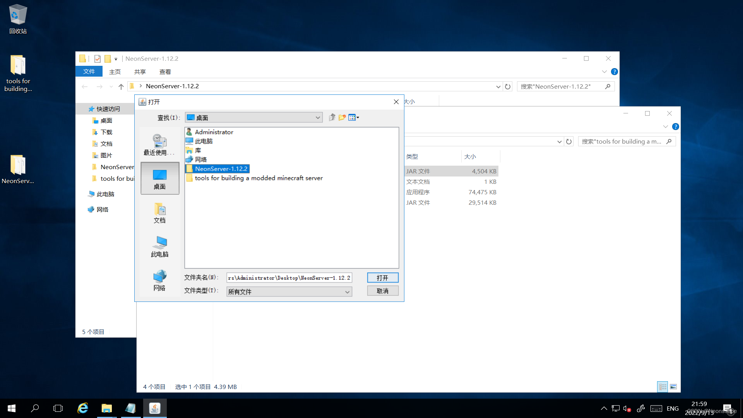Open the view menu icon in dialog
Image resolution: width=743 pixels, height=418 pixels.
tap(353, 117)
